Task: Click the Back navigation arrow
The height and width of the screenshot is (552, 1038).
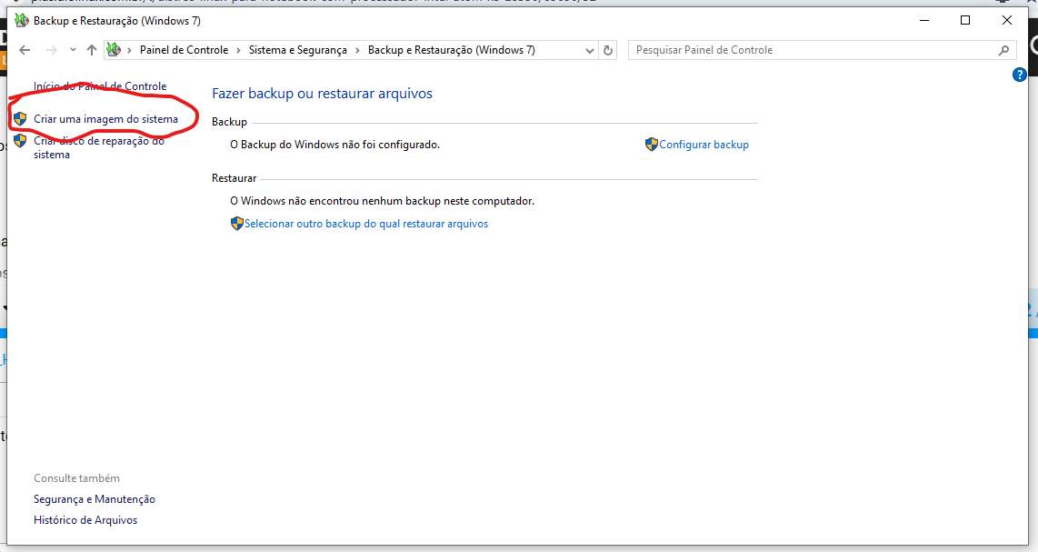Action: (x=25, y=50)
